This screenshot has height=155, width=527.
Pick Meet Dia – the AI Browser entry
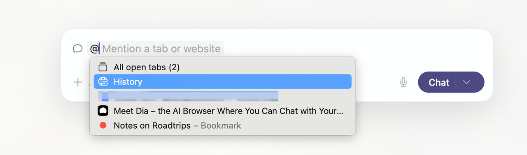pyautogui.click(x=222, y=111)
